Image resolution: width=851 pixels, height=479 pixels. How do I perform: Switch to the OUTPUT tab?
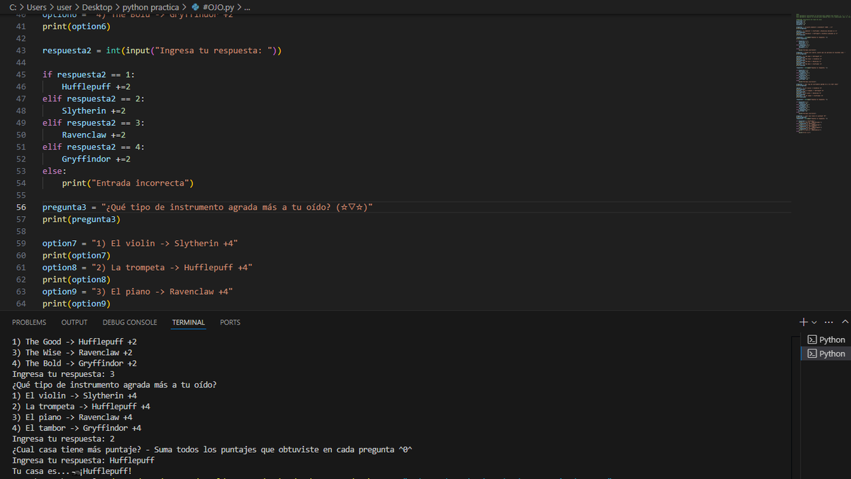74,322
